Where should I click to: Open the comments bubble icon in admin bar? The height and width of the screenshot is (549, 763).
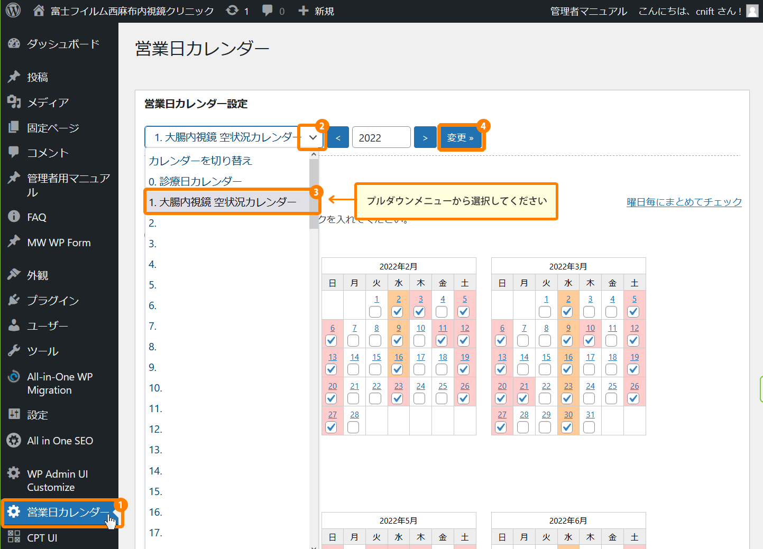[268, 11]
